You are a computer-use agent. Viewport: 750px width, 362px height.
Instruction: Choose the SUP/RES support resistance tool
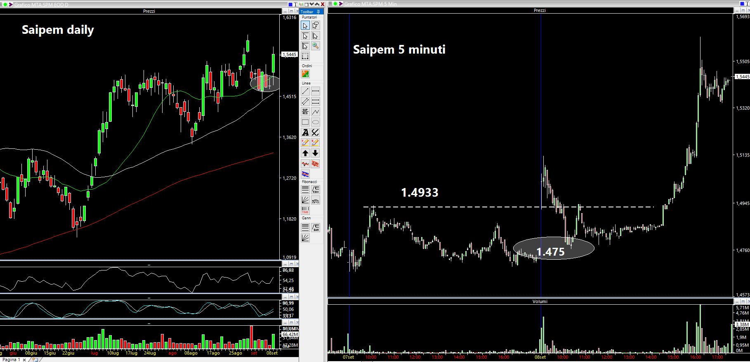(x=305, y=112)
